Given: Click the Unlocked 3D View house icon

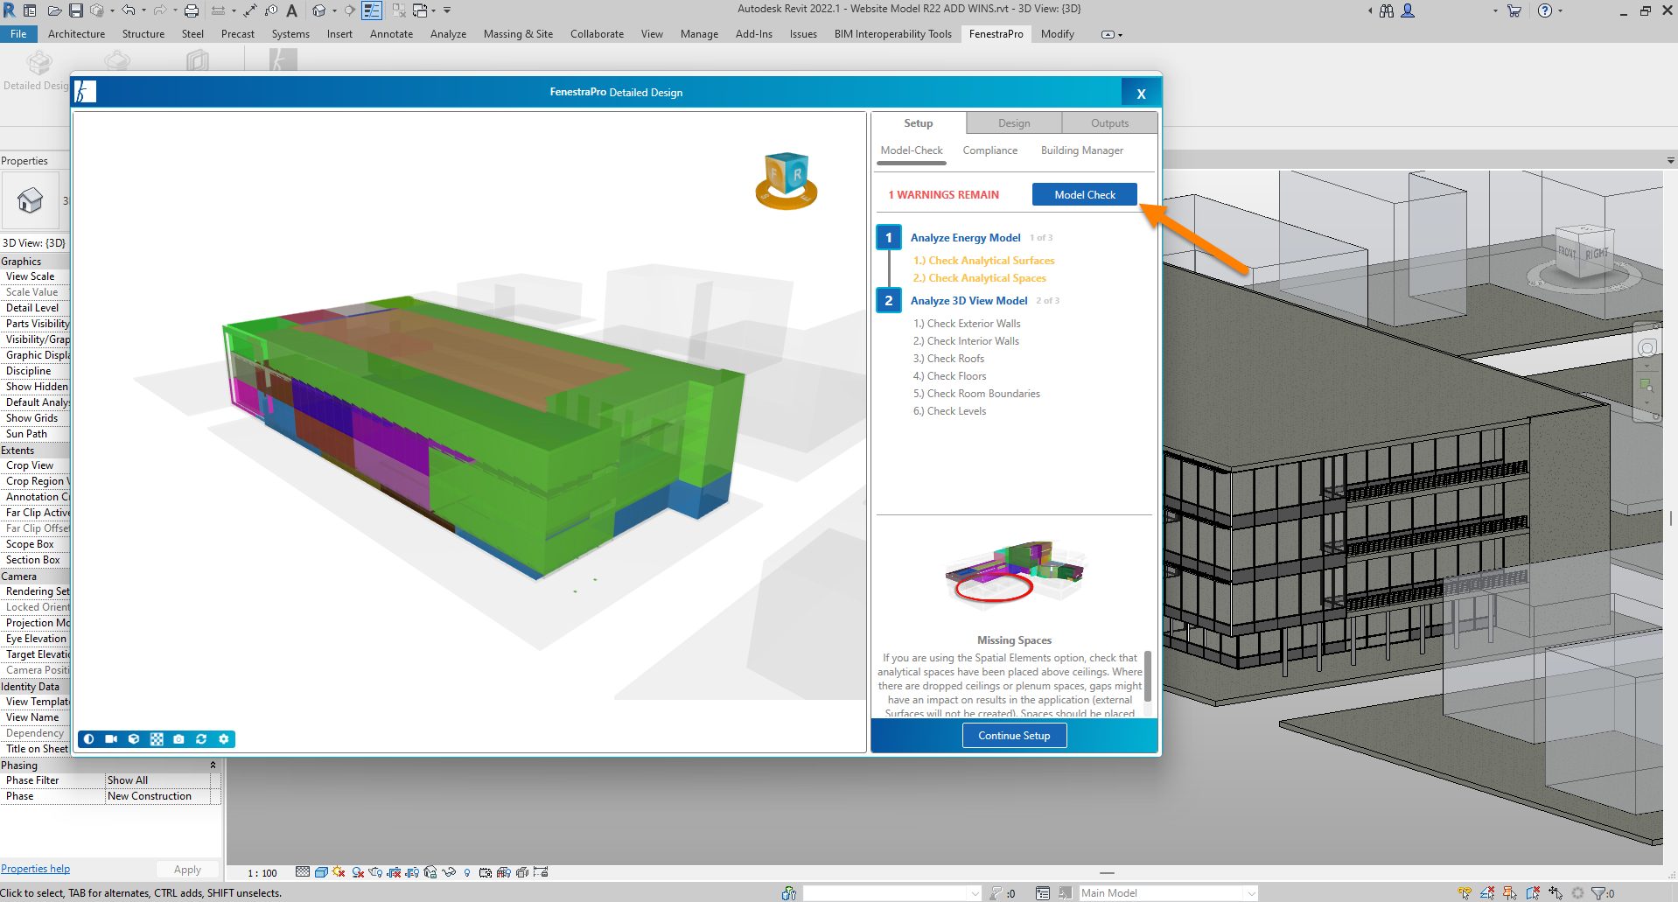Looking at the screenshot, I should (x=430, y=872).
